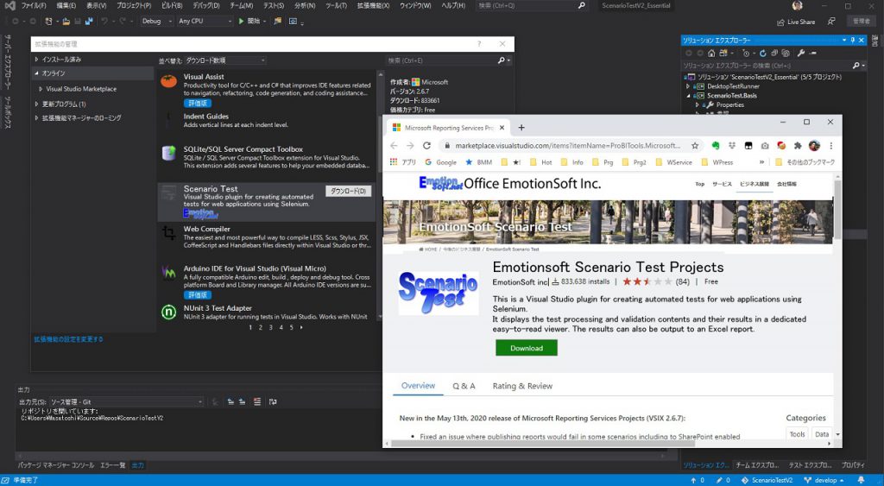Click the browser Back arrow
The width and height of the screenshot is (884, 486).
[x=394, y=146]
